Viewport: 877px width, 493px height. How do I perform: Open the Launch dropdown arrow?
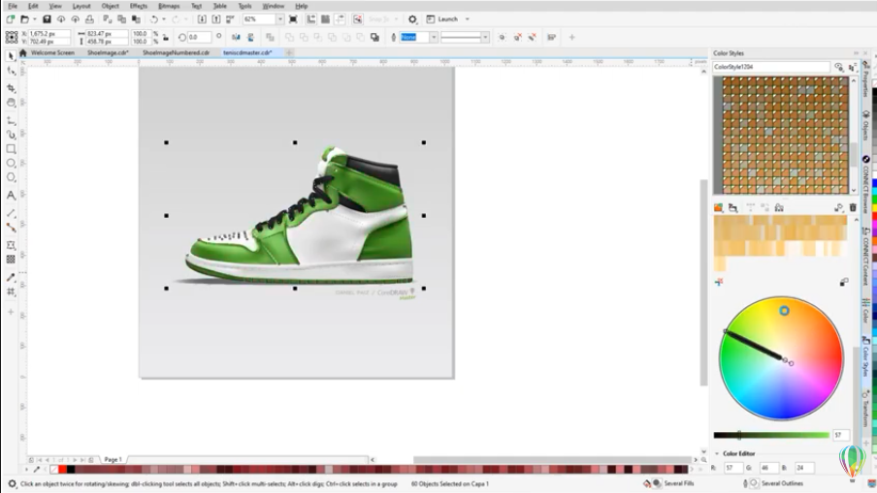[468, 19]
